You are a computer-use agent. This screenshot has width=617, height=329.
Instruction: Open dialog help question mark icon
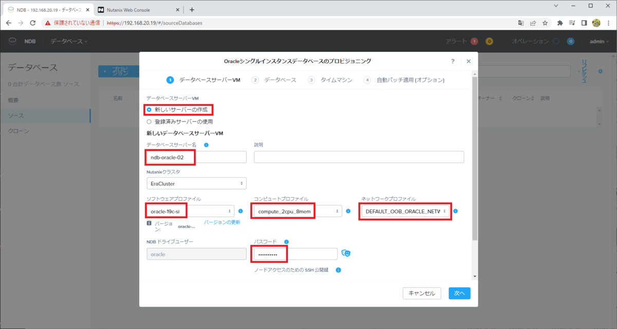(452, 61)
